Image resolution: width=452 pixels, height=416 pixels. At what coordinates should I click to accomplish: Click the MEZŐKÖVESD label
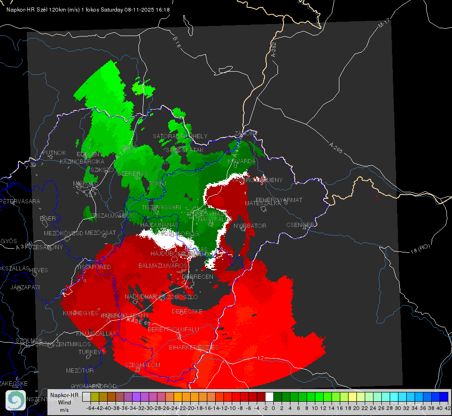(63, 233)
